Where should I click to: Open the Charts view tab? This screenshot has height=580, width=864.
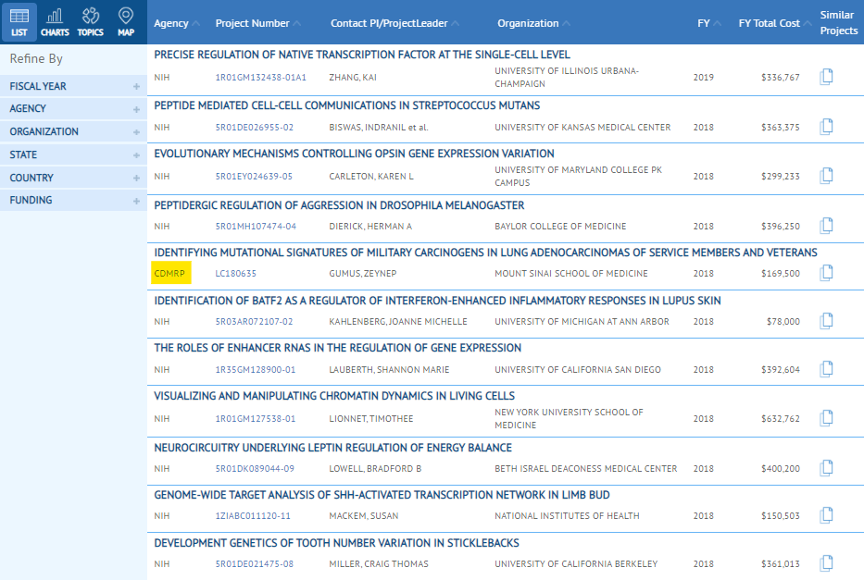[55, 22]
